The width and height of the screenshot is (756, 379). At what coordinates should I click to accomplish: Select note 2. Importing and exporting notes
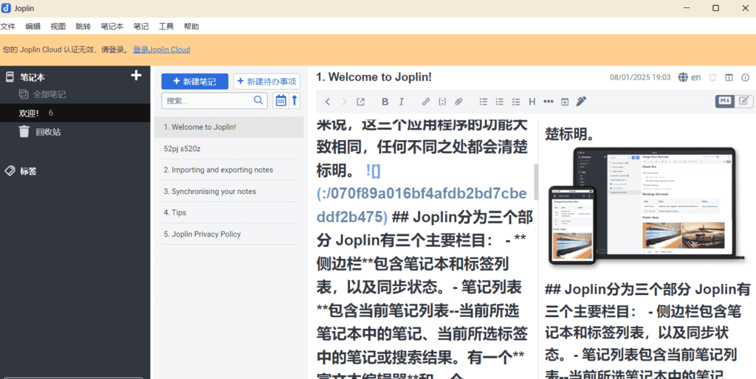click(229, 170)
